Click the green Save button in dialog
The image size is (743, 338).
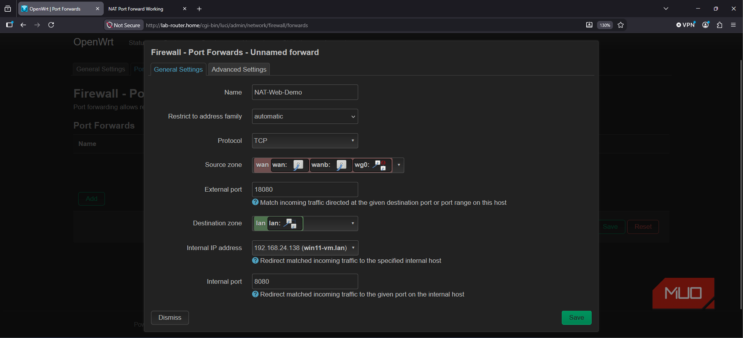(576, 318)
